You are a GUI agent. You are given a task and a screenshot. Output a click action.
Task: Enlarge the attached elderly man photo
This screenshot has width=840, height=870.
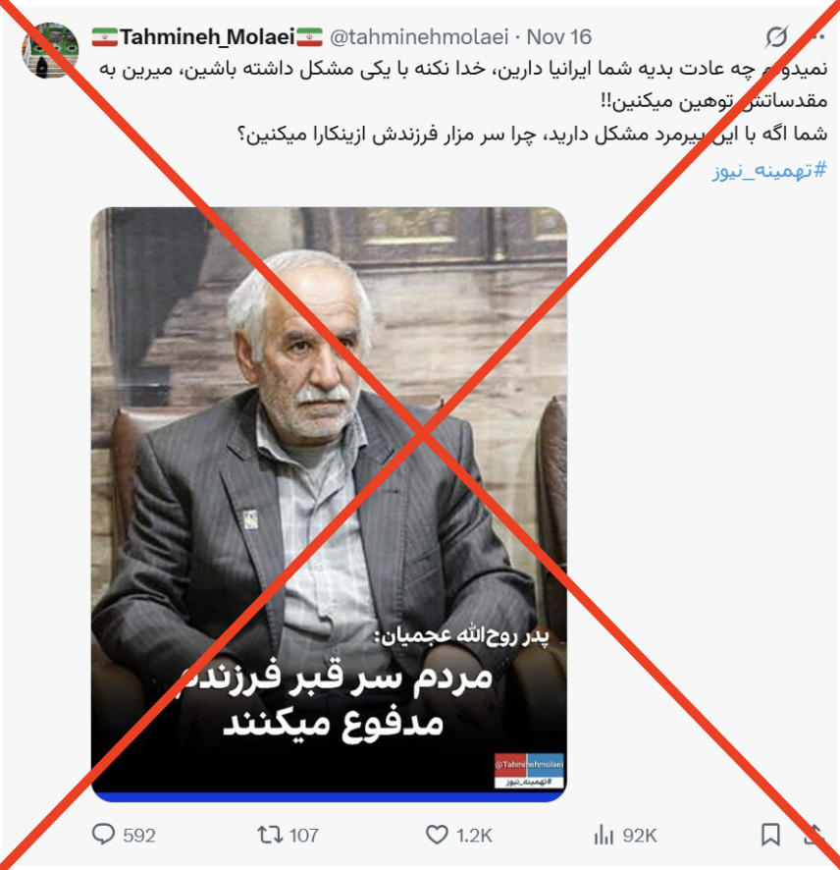point(330,504)
